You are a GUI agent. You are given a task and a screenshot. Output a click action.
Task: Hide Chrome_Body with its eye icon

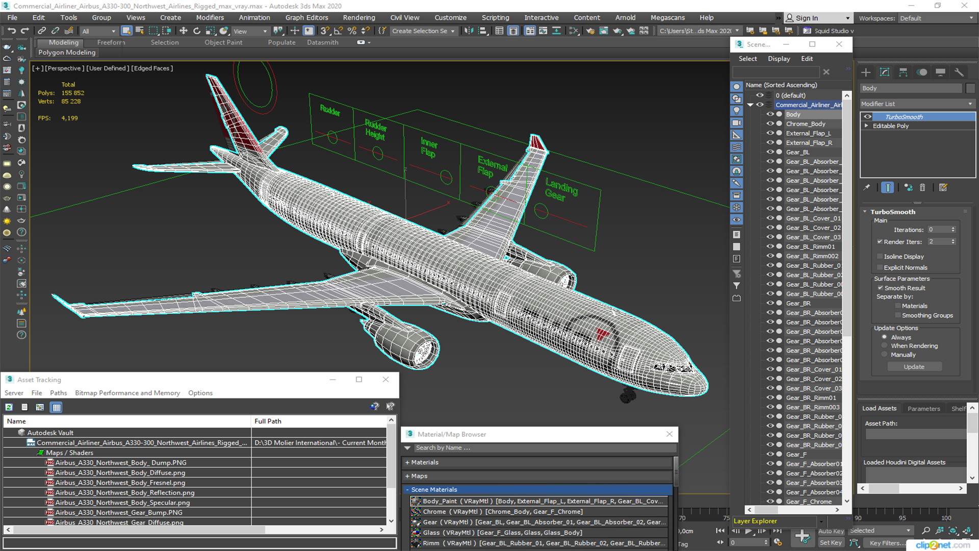tap(770, 124)
